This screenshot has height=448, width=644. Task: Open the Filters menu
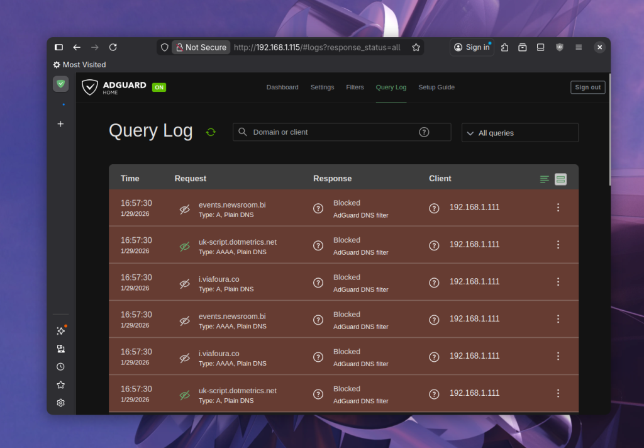click(x=355, y=87)
